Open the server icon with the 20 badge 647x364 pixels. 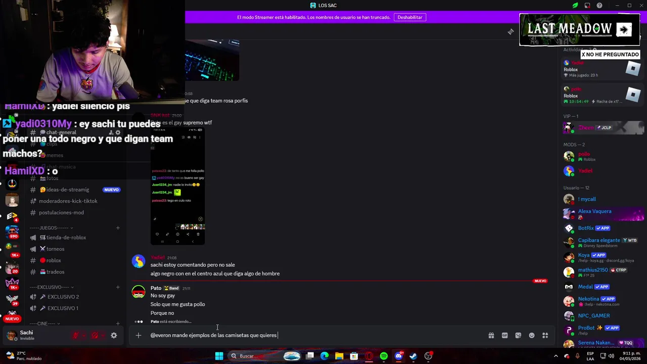pos(12,267)
